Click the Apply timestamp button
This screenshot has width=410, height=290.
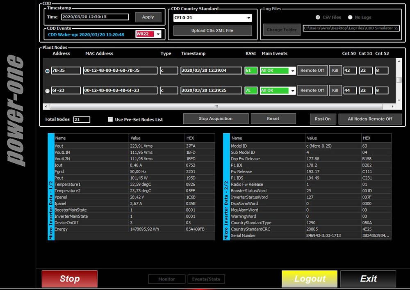148,17
